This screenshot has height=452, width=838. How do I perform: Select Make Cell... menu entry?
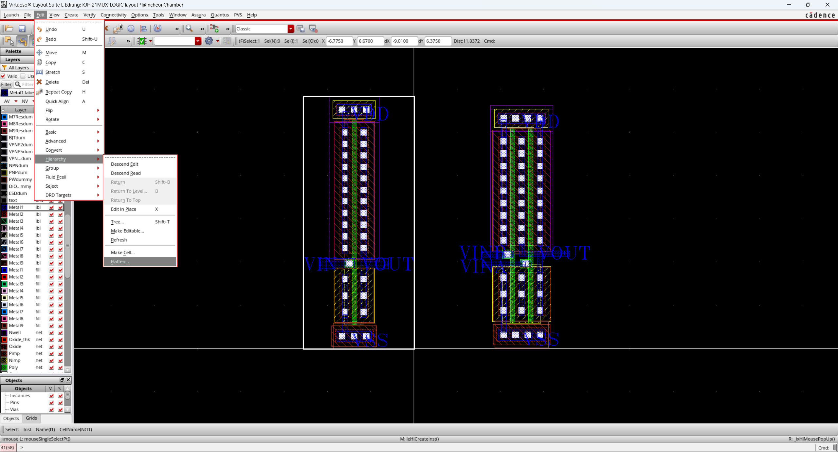point(140,253)
